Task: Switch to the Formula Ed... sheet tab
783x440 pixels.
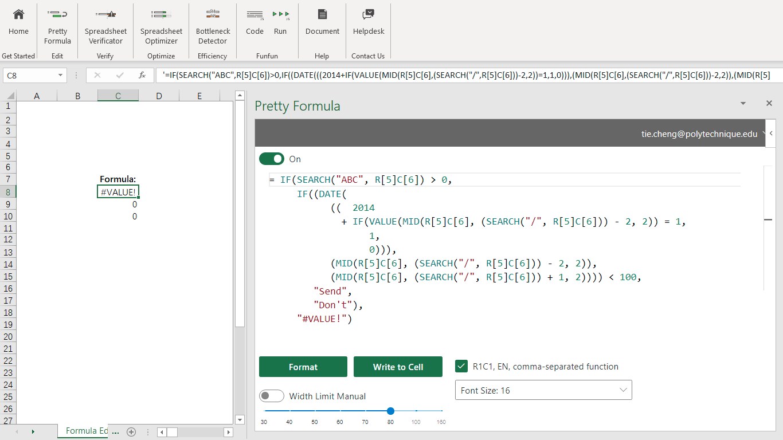Action: (x=86, y=431)
